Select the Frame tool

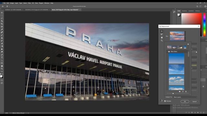click(x=2, y=26)
